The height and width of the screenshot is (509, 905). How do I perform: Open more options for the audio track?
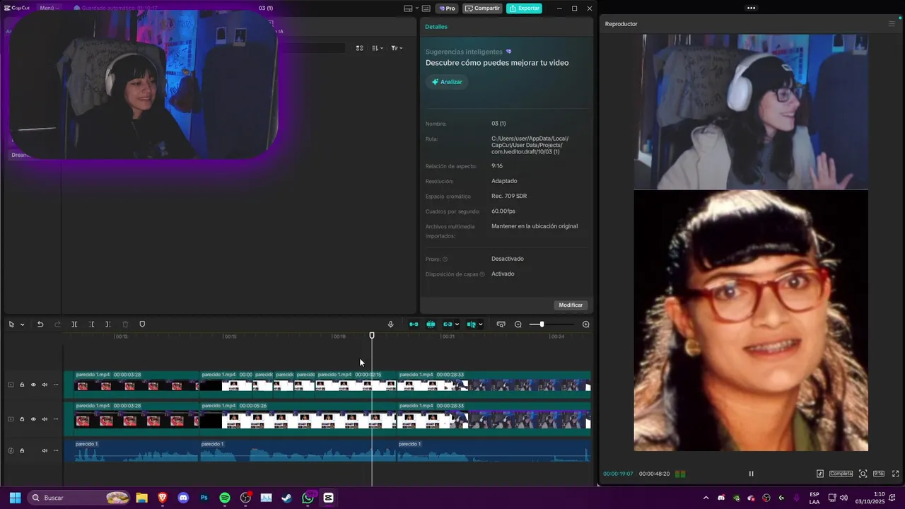[x=56, y=450]
